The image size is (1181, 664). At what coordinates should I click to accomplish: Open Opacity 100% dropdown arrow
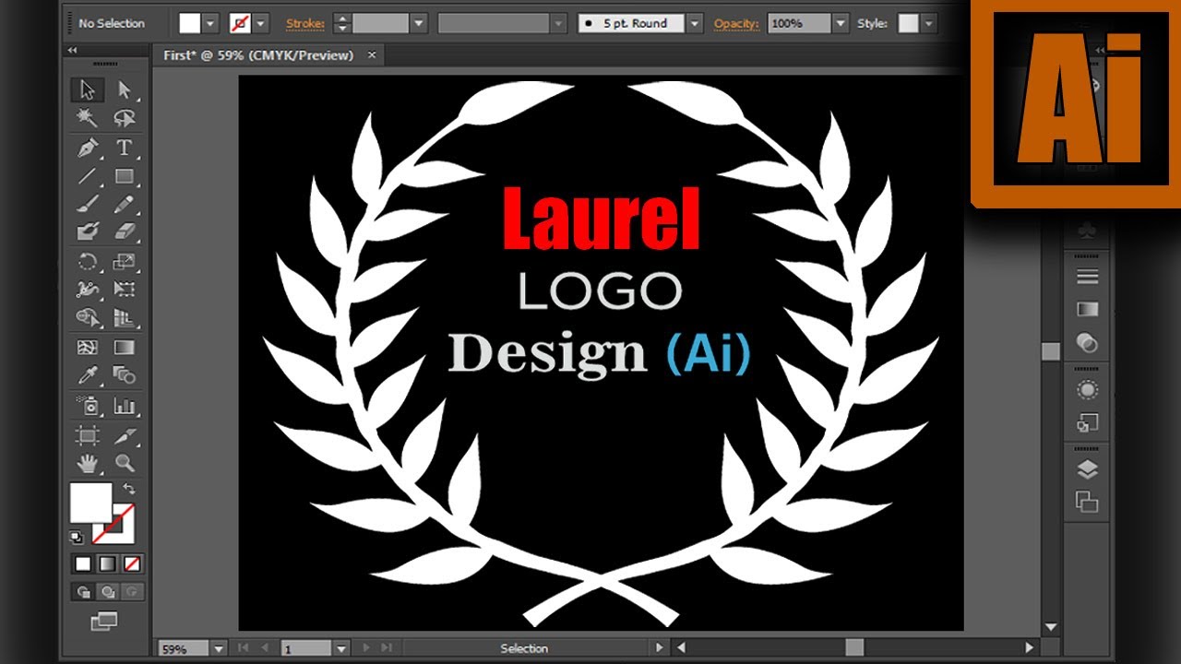pos(841,24)
